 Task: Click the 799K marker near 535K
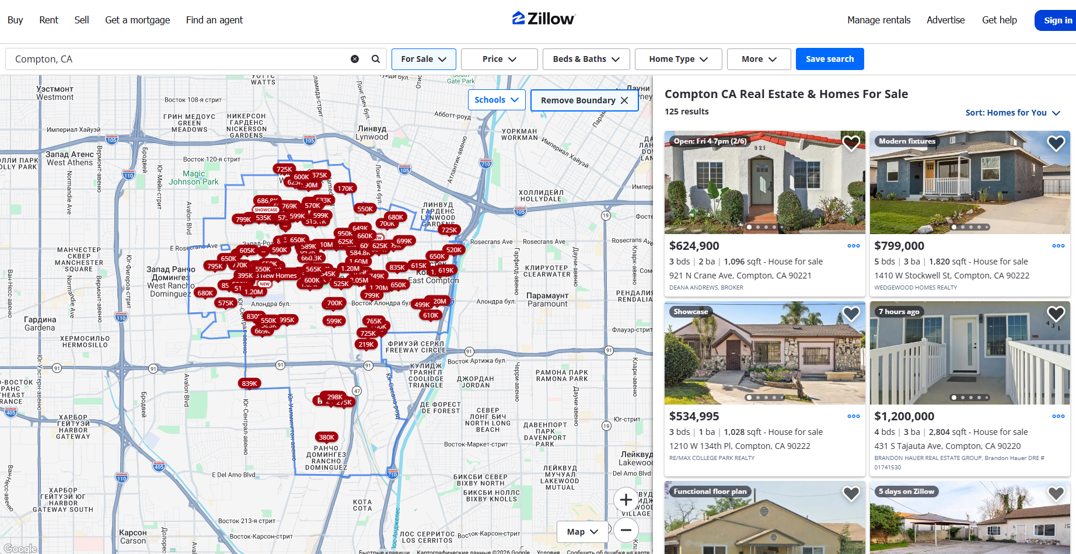(243, 219)
